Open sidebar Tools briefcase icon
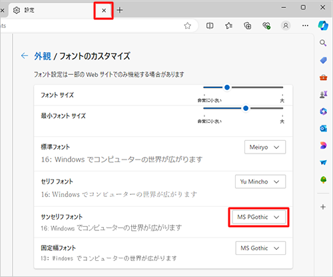The width and height of the screenshot is (333, 277). tap(323, 77)
